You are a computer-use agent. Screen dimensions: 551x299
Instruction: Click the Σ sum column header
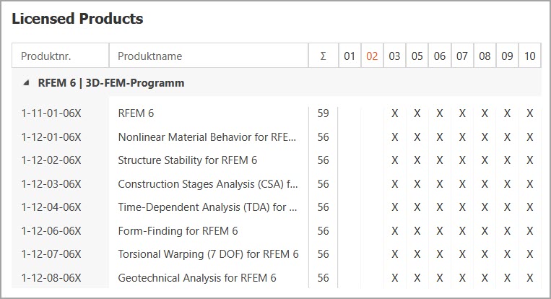(x=322, y=56)
